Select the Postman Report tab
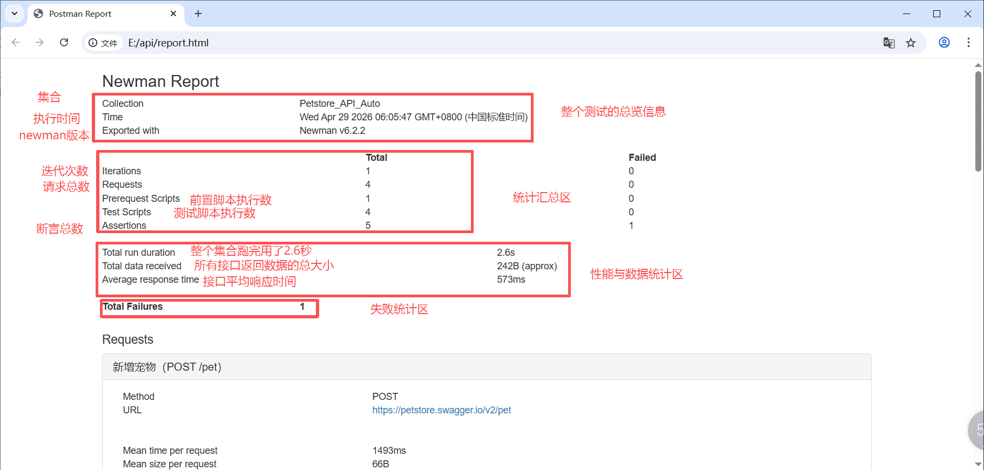Viewport: 984px width, 470px height. coord(105,13)
